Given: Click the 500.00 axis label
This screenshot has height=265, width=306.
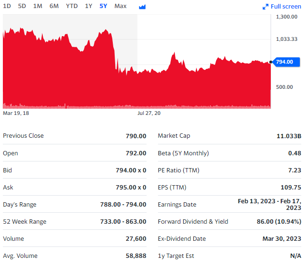Looking at the screenshot, I should point(284,87).
